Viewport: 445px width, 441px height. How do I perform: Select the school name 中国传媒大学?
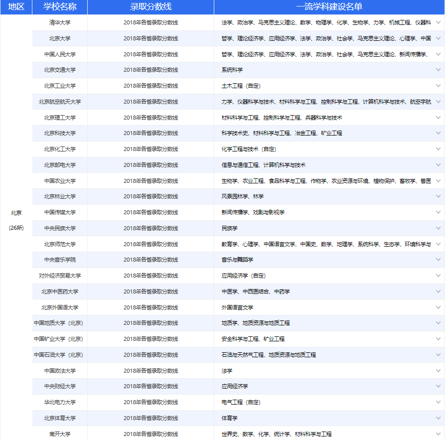point(60,212)
